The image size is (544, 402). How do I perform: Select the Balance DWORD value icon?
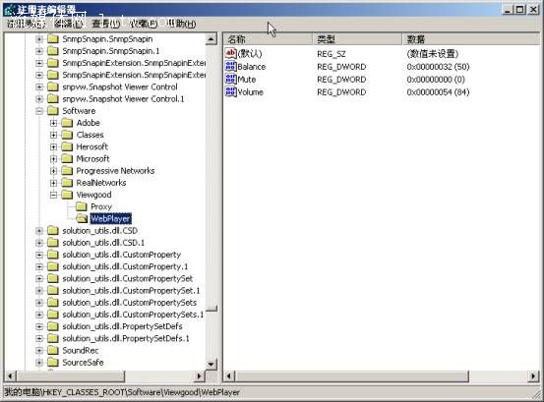click(x=230, y=66)
